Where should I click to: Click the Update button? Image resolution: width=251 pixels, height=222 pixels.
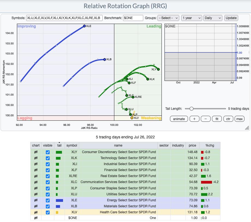tap(231, 18)
